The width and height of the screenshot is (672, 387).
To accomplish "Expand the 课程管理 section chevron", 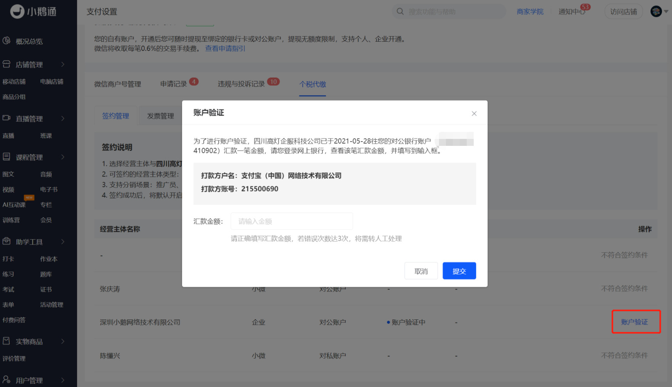I will 63,157.
